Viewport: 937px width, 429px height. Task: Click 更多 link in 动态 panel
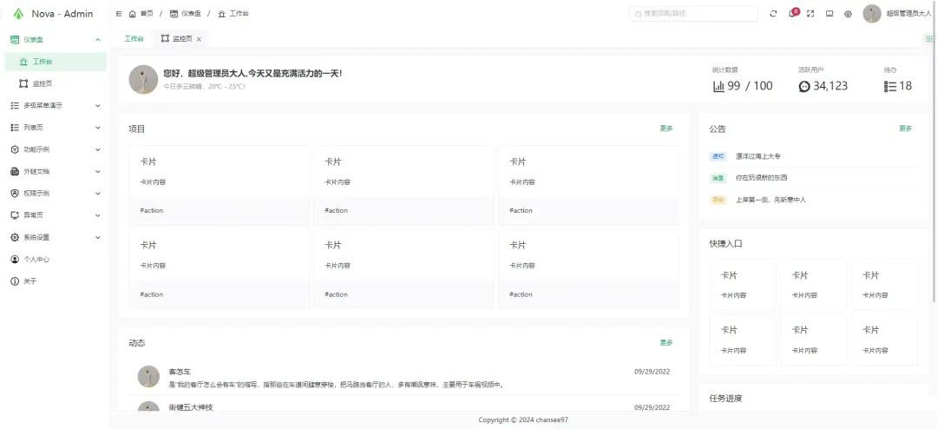[666, 343]
